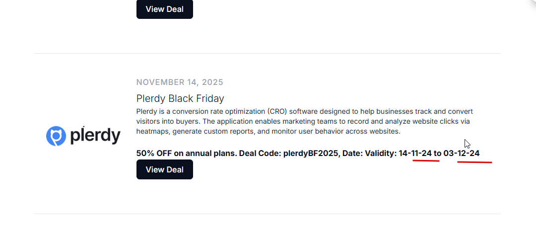536x237 pixels.
Task: Click the Validity: label
Action: tap(381, 153)
